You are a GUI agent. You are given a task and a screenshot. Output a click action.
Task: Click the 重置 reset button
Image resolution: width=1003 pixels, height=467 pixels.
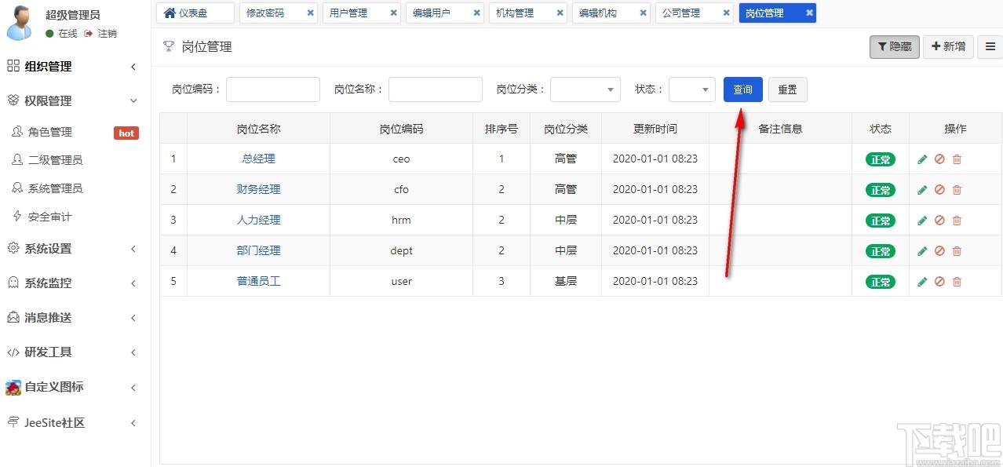[788, 89]
